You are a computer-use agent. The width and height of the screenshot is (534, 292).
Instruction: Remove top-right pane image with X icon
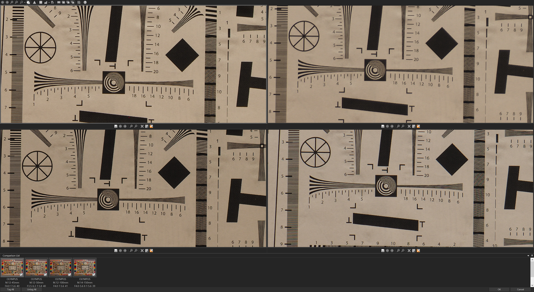click(x=409, y=126)
